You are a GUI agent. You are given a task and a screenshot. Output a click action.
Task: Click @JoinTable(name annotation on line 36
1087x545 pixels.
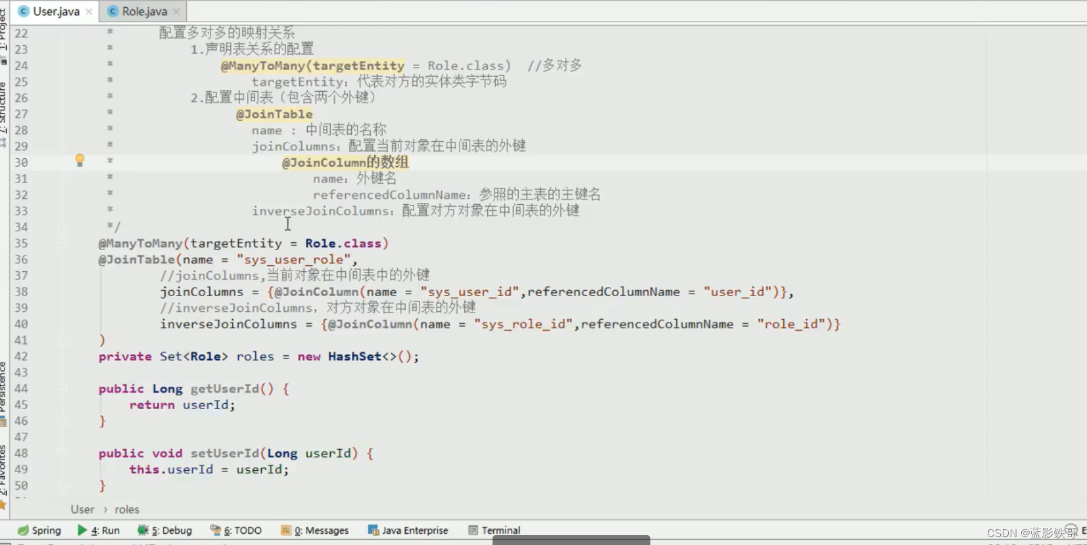tap(156, 260)
